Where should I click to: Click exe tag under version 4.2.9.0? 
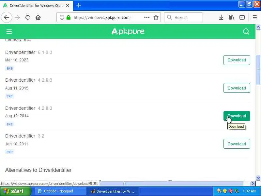[9, 96]
